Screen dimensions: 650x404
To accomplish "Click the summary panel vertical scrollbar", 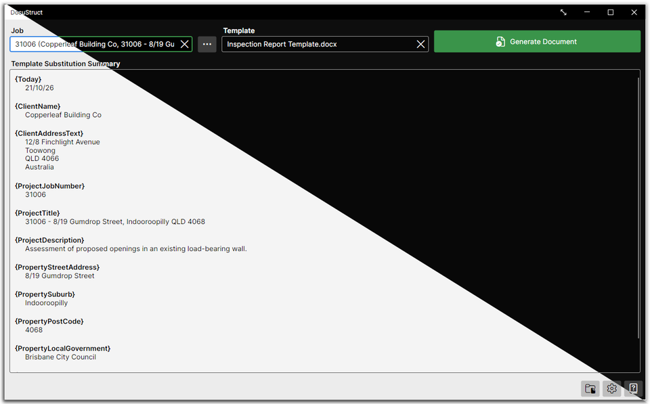I will coord(638,207).
